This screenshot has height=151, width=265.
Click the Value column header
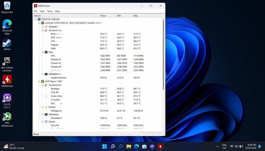[107, 15]
